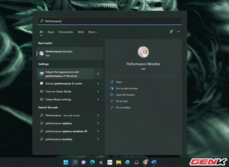
Task: Select web suggestion performance options windows 10
Action: [x=66, y=131]
